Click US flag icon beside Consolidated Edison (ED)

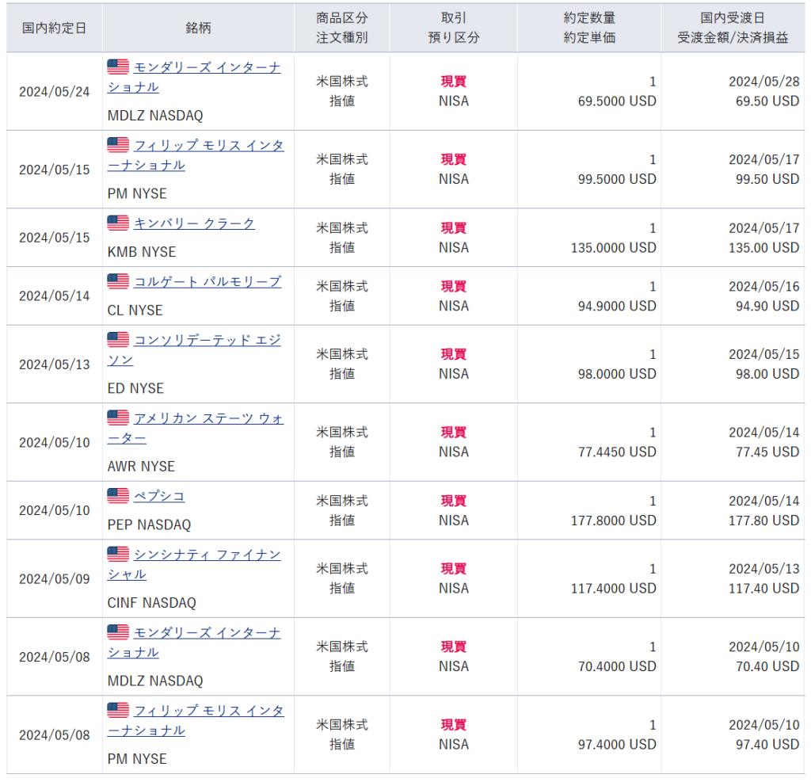118,340
